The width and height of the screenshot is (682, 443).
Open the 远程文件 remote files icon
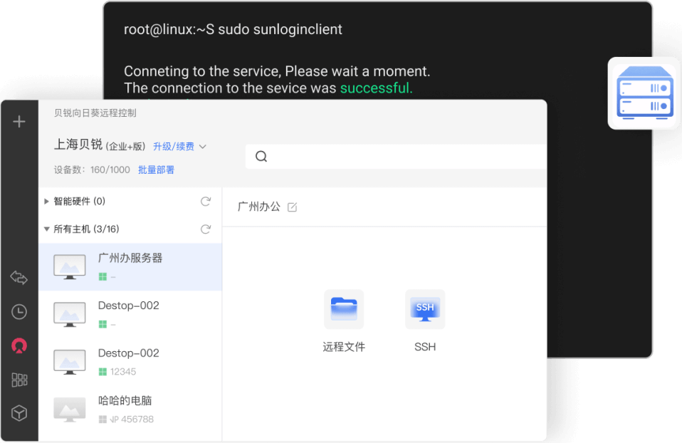[x=344, y=310]
